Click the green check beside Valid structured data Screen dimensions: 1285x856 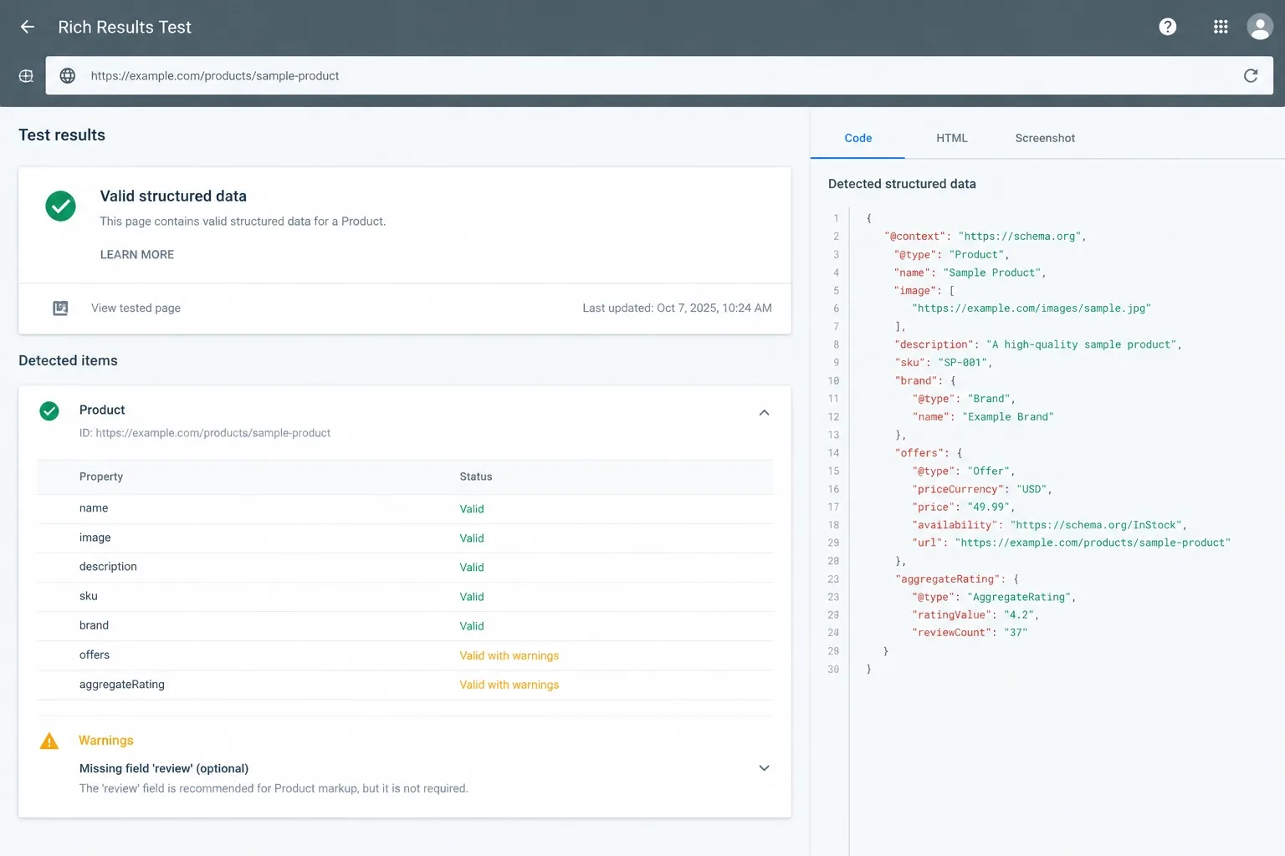pos(60,206)
